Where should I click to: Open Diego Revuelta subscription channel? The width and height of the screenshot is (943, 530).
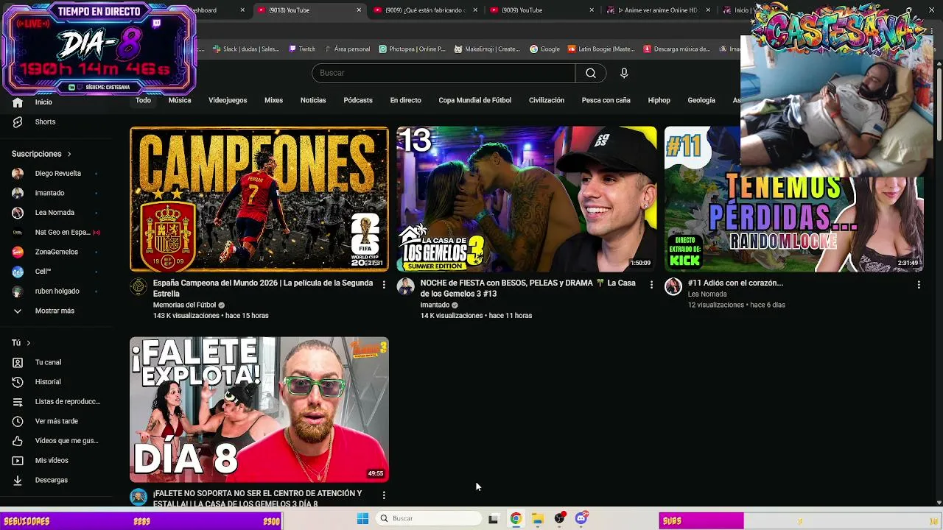pyautogui.click(x=56, y=174)
